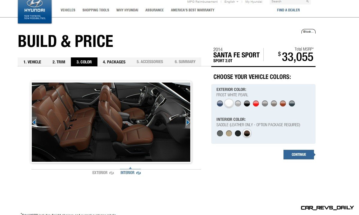Image resolution: width=359 pixels, height=215 pixels.
Task: Select the black exterior color swatch
Action: click(247, 103)
